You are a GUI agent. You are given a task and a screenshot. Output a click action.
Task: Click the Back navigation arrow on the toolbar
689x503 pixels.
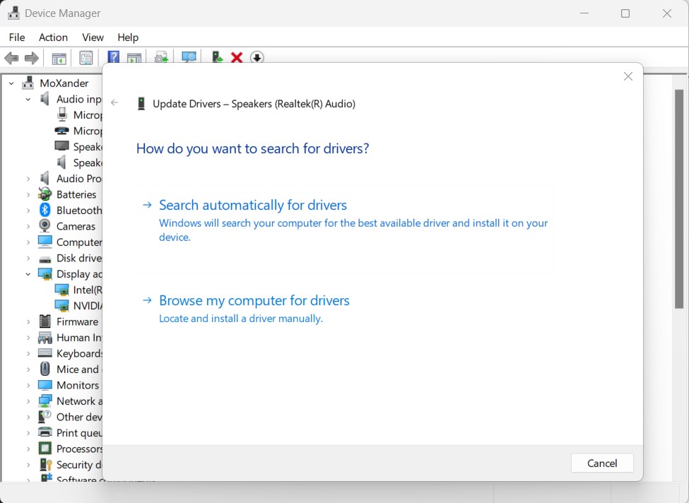tap(11, 57)
